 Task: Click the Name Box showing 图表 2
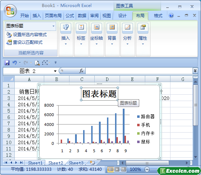[28, 71]
